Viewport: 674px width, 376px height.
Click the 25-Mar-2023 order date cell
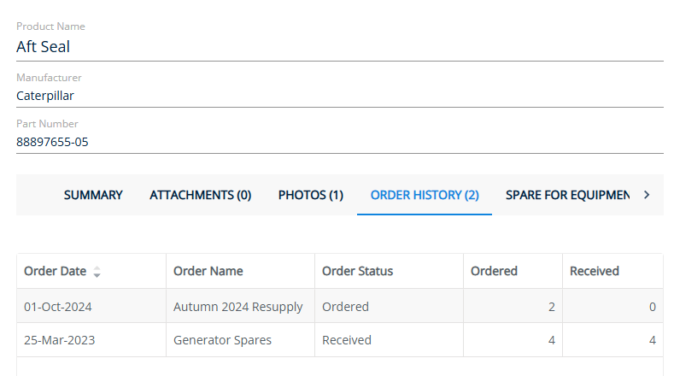pyautogui.click(x=60, y=340)
